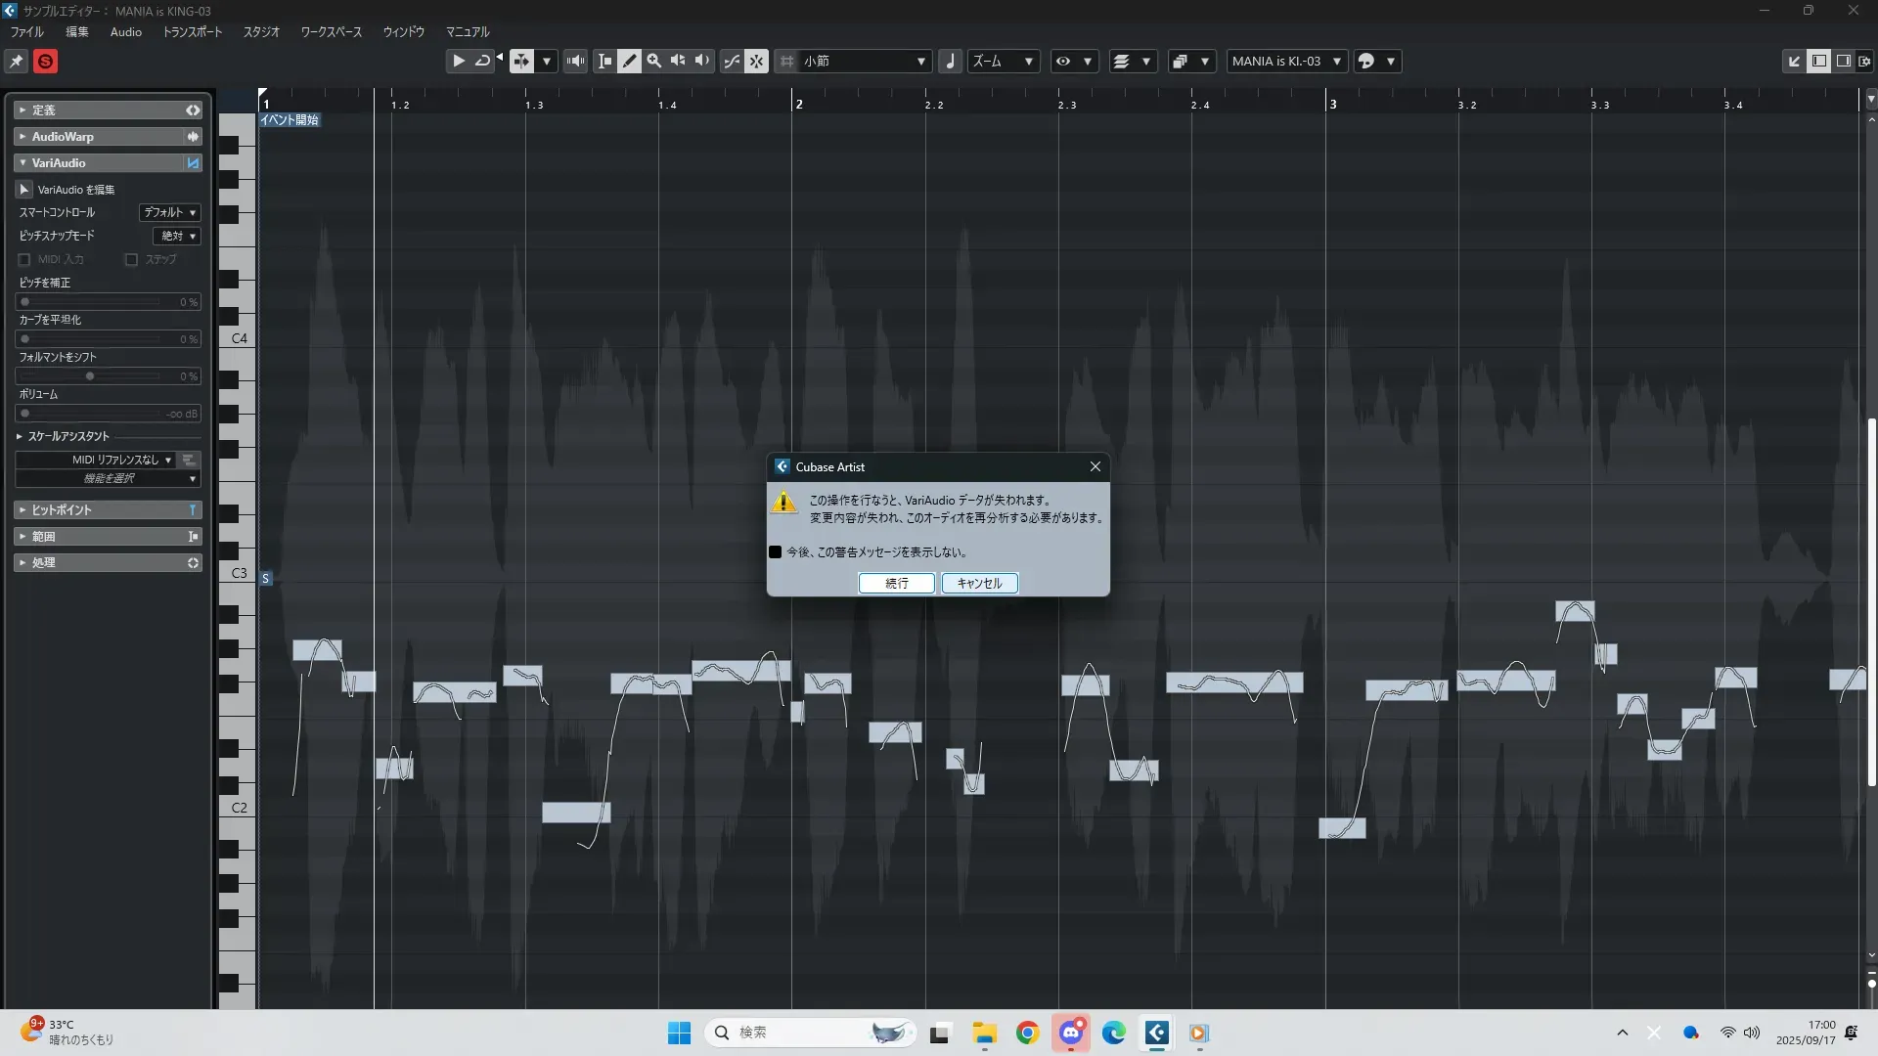
Task: Click the キャンセル button in dialog
Action: tap(979, 584)
